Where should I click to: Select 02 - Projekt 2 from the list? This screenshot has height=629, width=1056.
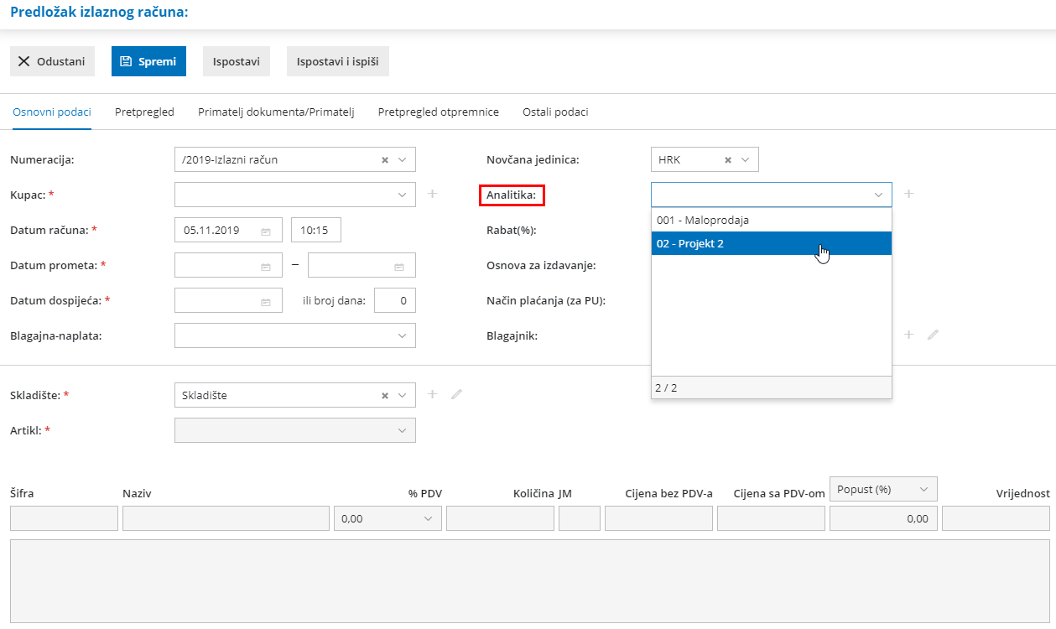(x=772, y=243)
